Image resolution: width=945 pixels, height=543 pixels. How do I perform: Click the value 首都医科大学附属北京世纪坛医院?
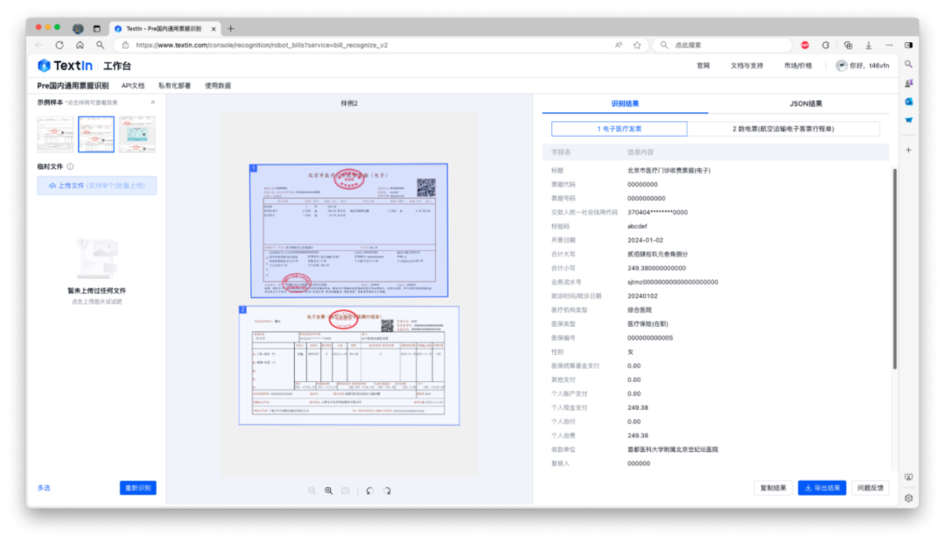pyautogui.click(x=673, y=449)
